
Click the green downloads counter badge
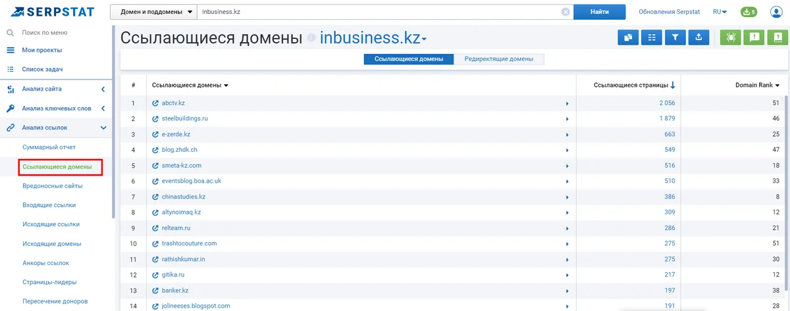click(749, 12)
